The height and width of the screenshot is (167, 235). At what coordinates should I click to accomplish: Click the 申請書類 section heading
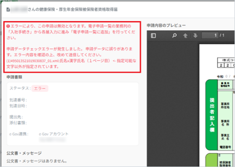point(14,77)
